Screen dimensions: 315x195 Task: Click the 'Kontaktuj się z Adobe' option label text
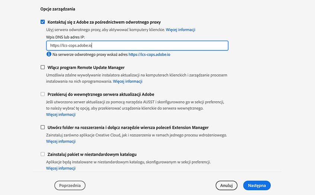pyautogui.click(x=104, y=22)
